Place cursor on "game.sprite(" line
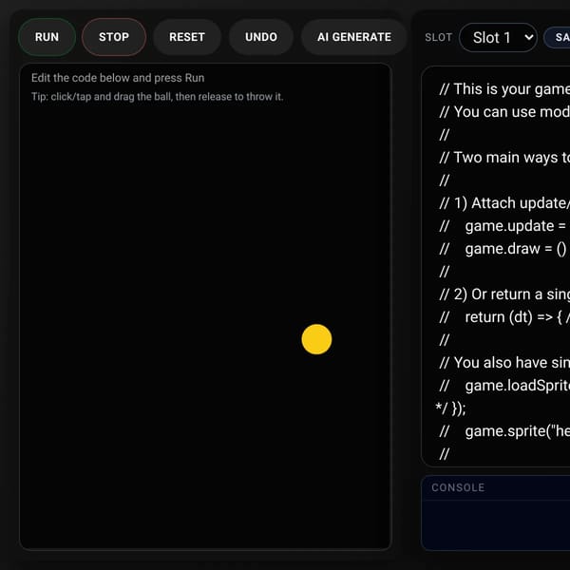This screenshot has height=570, width=570. [x=504, y=431]
